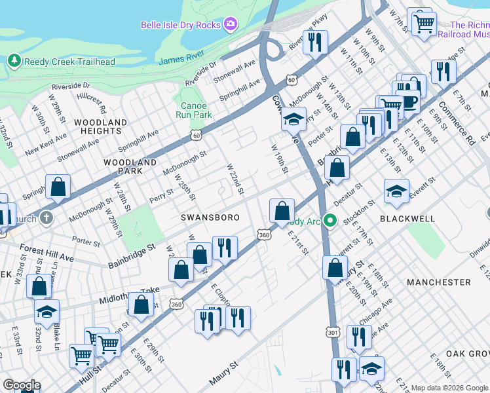The image size is (490, 393).
Task: Click the restaurant marker near E 7th St
Action: pyautogui.click(x=443, y=73)
